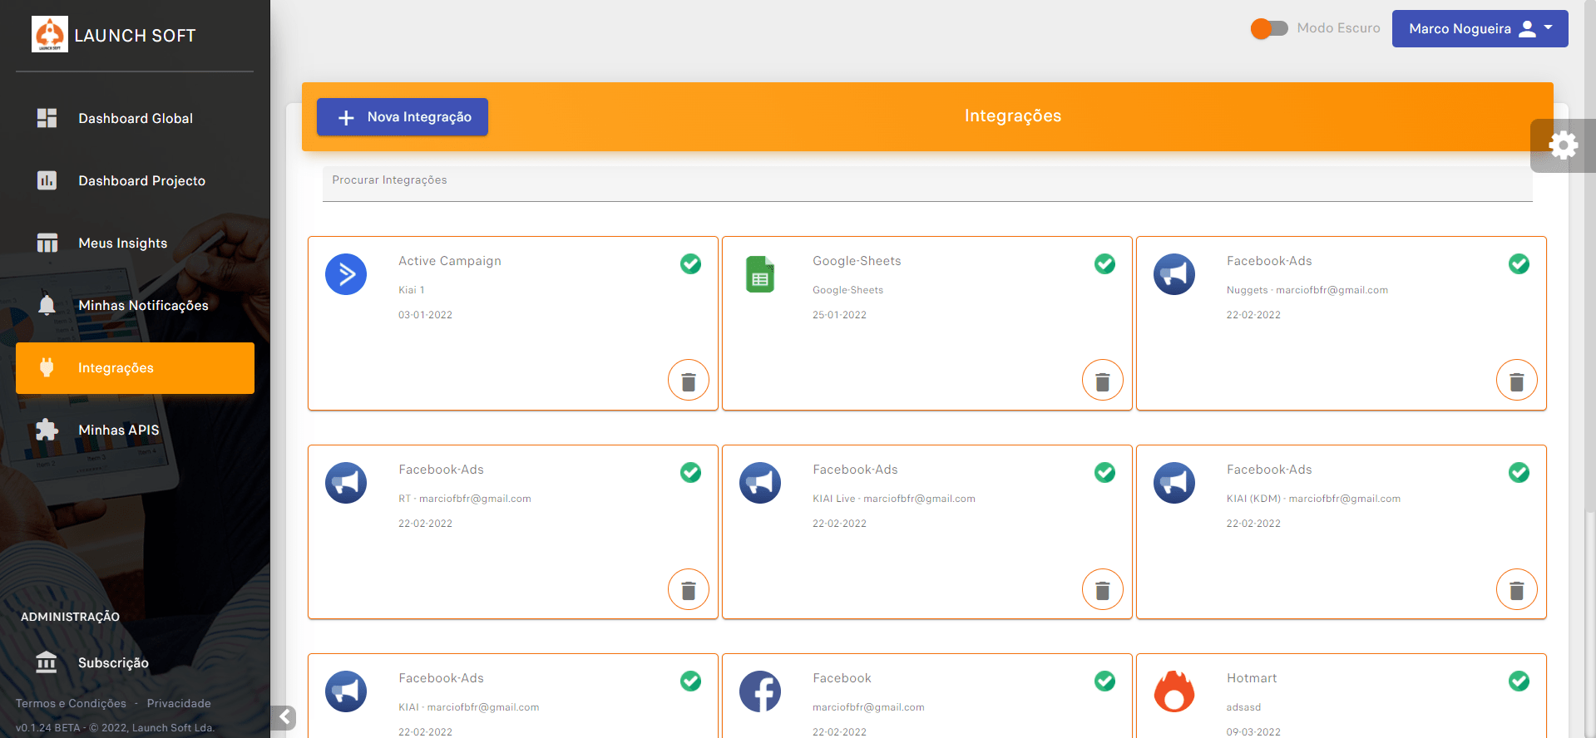
Task: Collapse the sidebar with arrow button
Action: 284,716
